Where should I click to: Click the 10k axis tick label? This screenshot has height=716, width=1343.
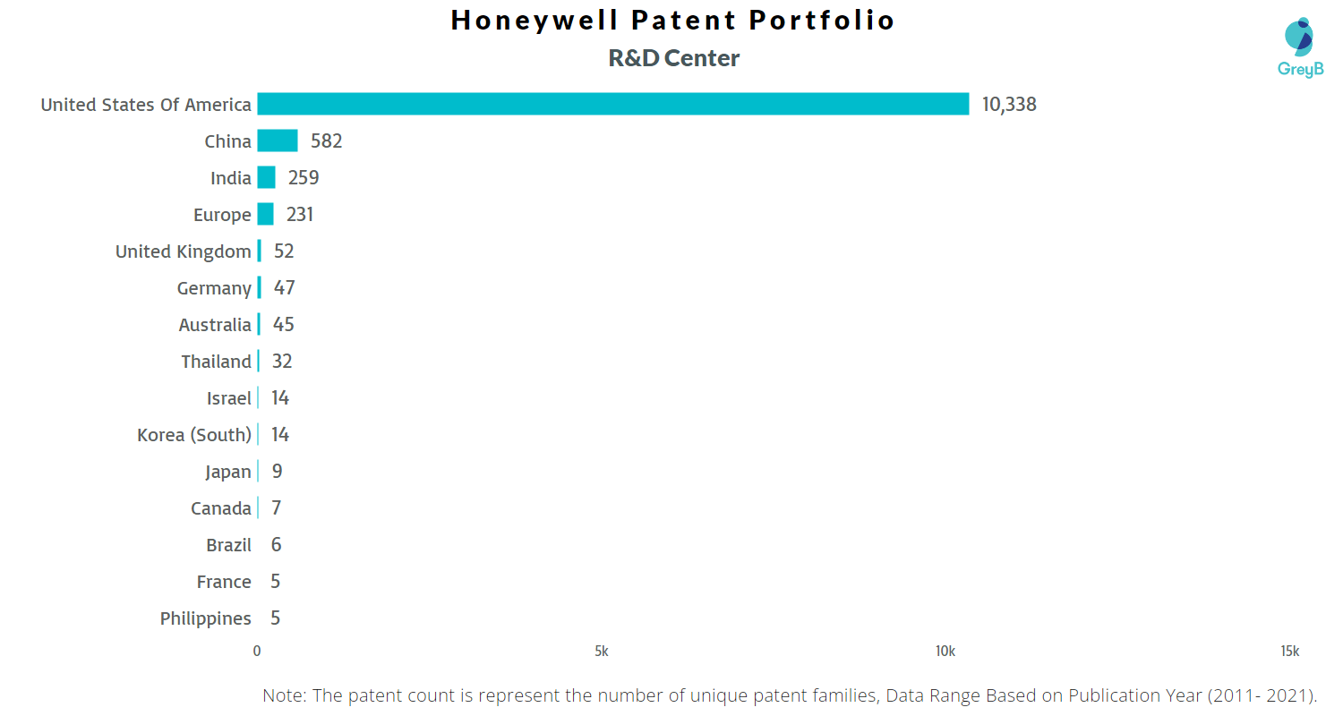point(945,652)
